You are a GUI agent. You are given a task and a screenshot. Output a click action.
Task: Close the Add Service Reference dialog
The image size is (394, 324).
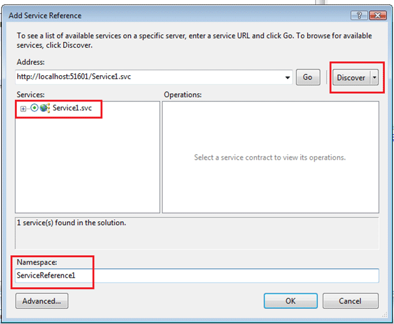point(376,15)
